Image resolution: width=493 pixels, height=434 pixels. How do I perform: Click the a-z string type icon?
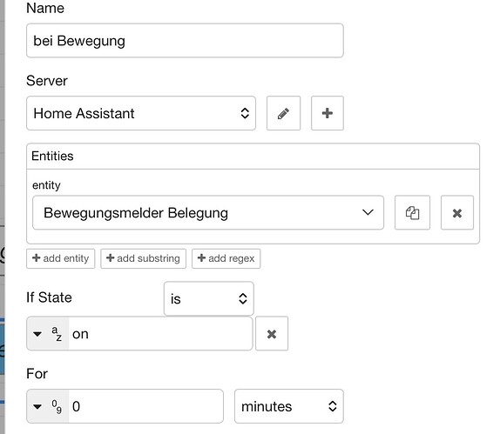(57, 333)
